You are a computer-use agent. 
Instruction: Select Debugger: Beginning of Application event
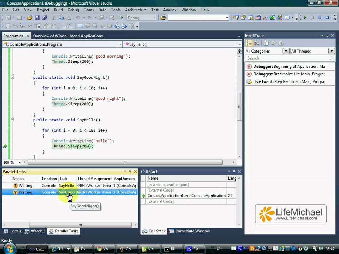[x=290, y=67]
